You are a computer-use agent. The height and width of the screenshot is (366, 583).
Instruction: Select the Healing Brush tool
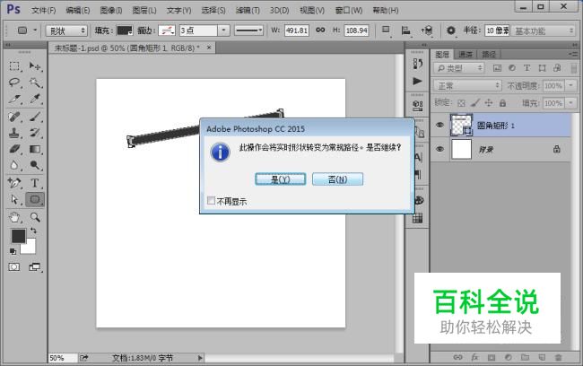click(14, 117)
